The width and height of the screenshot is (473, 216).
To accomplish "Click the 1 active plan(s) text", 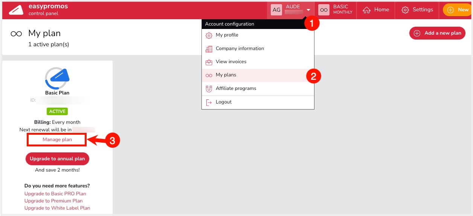I will tap(49, 44).
